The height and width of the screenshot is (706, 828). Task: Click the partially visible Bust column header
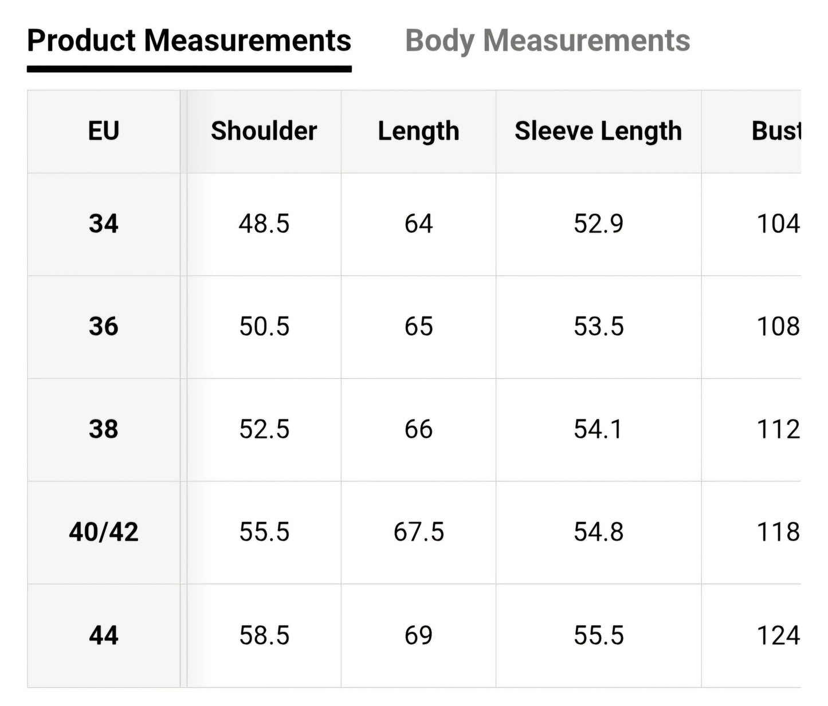tap(775, 131)
